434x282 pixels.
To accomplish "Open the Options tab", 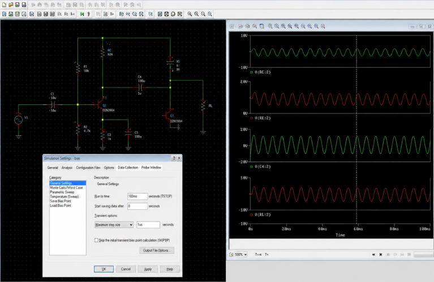I will click(109, 168).
